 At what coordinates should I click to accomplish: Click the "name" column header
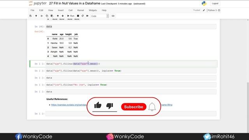pos(54,34)
